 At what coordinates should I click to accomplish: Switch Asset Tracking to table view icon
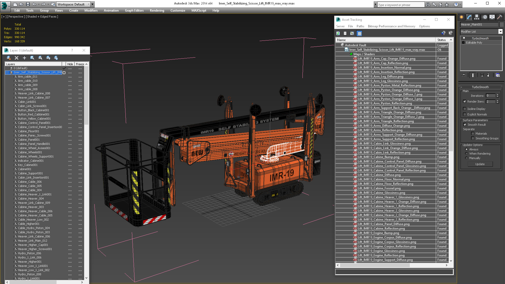pyautogui.click(x=360, y=33)
